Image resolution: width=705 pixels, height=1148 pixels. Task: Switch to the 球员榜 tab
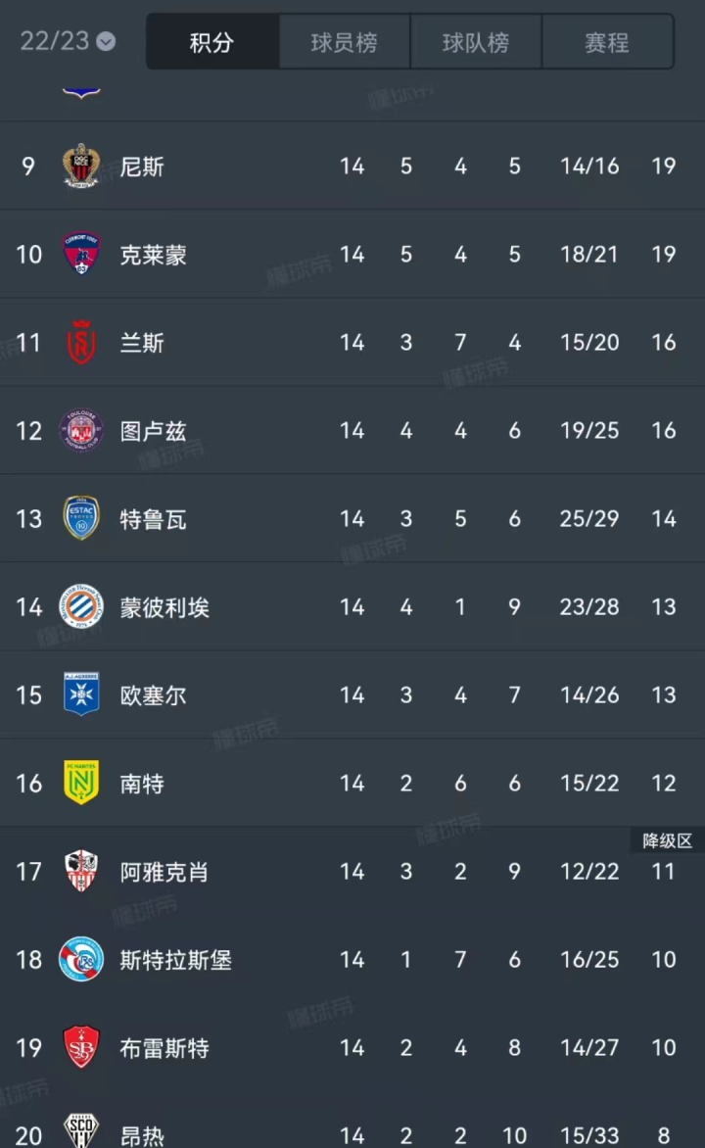[344, 42]
